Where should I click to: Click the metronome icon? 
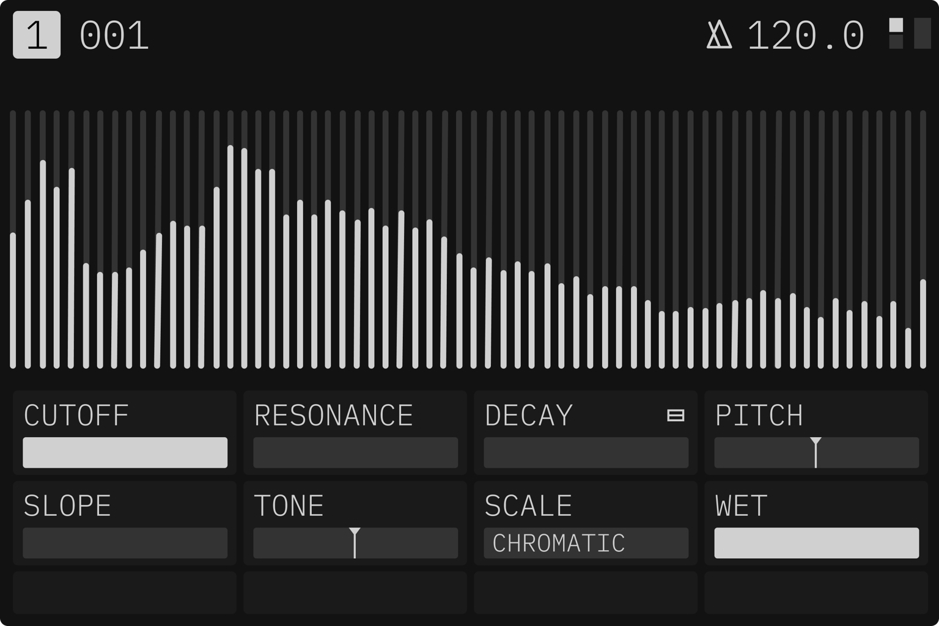pyautogui.click(x=719, y=35)
